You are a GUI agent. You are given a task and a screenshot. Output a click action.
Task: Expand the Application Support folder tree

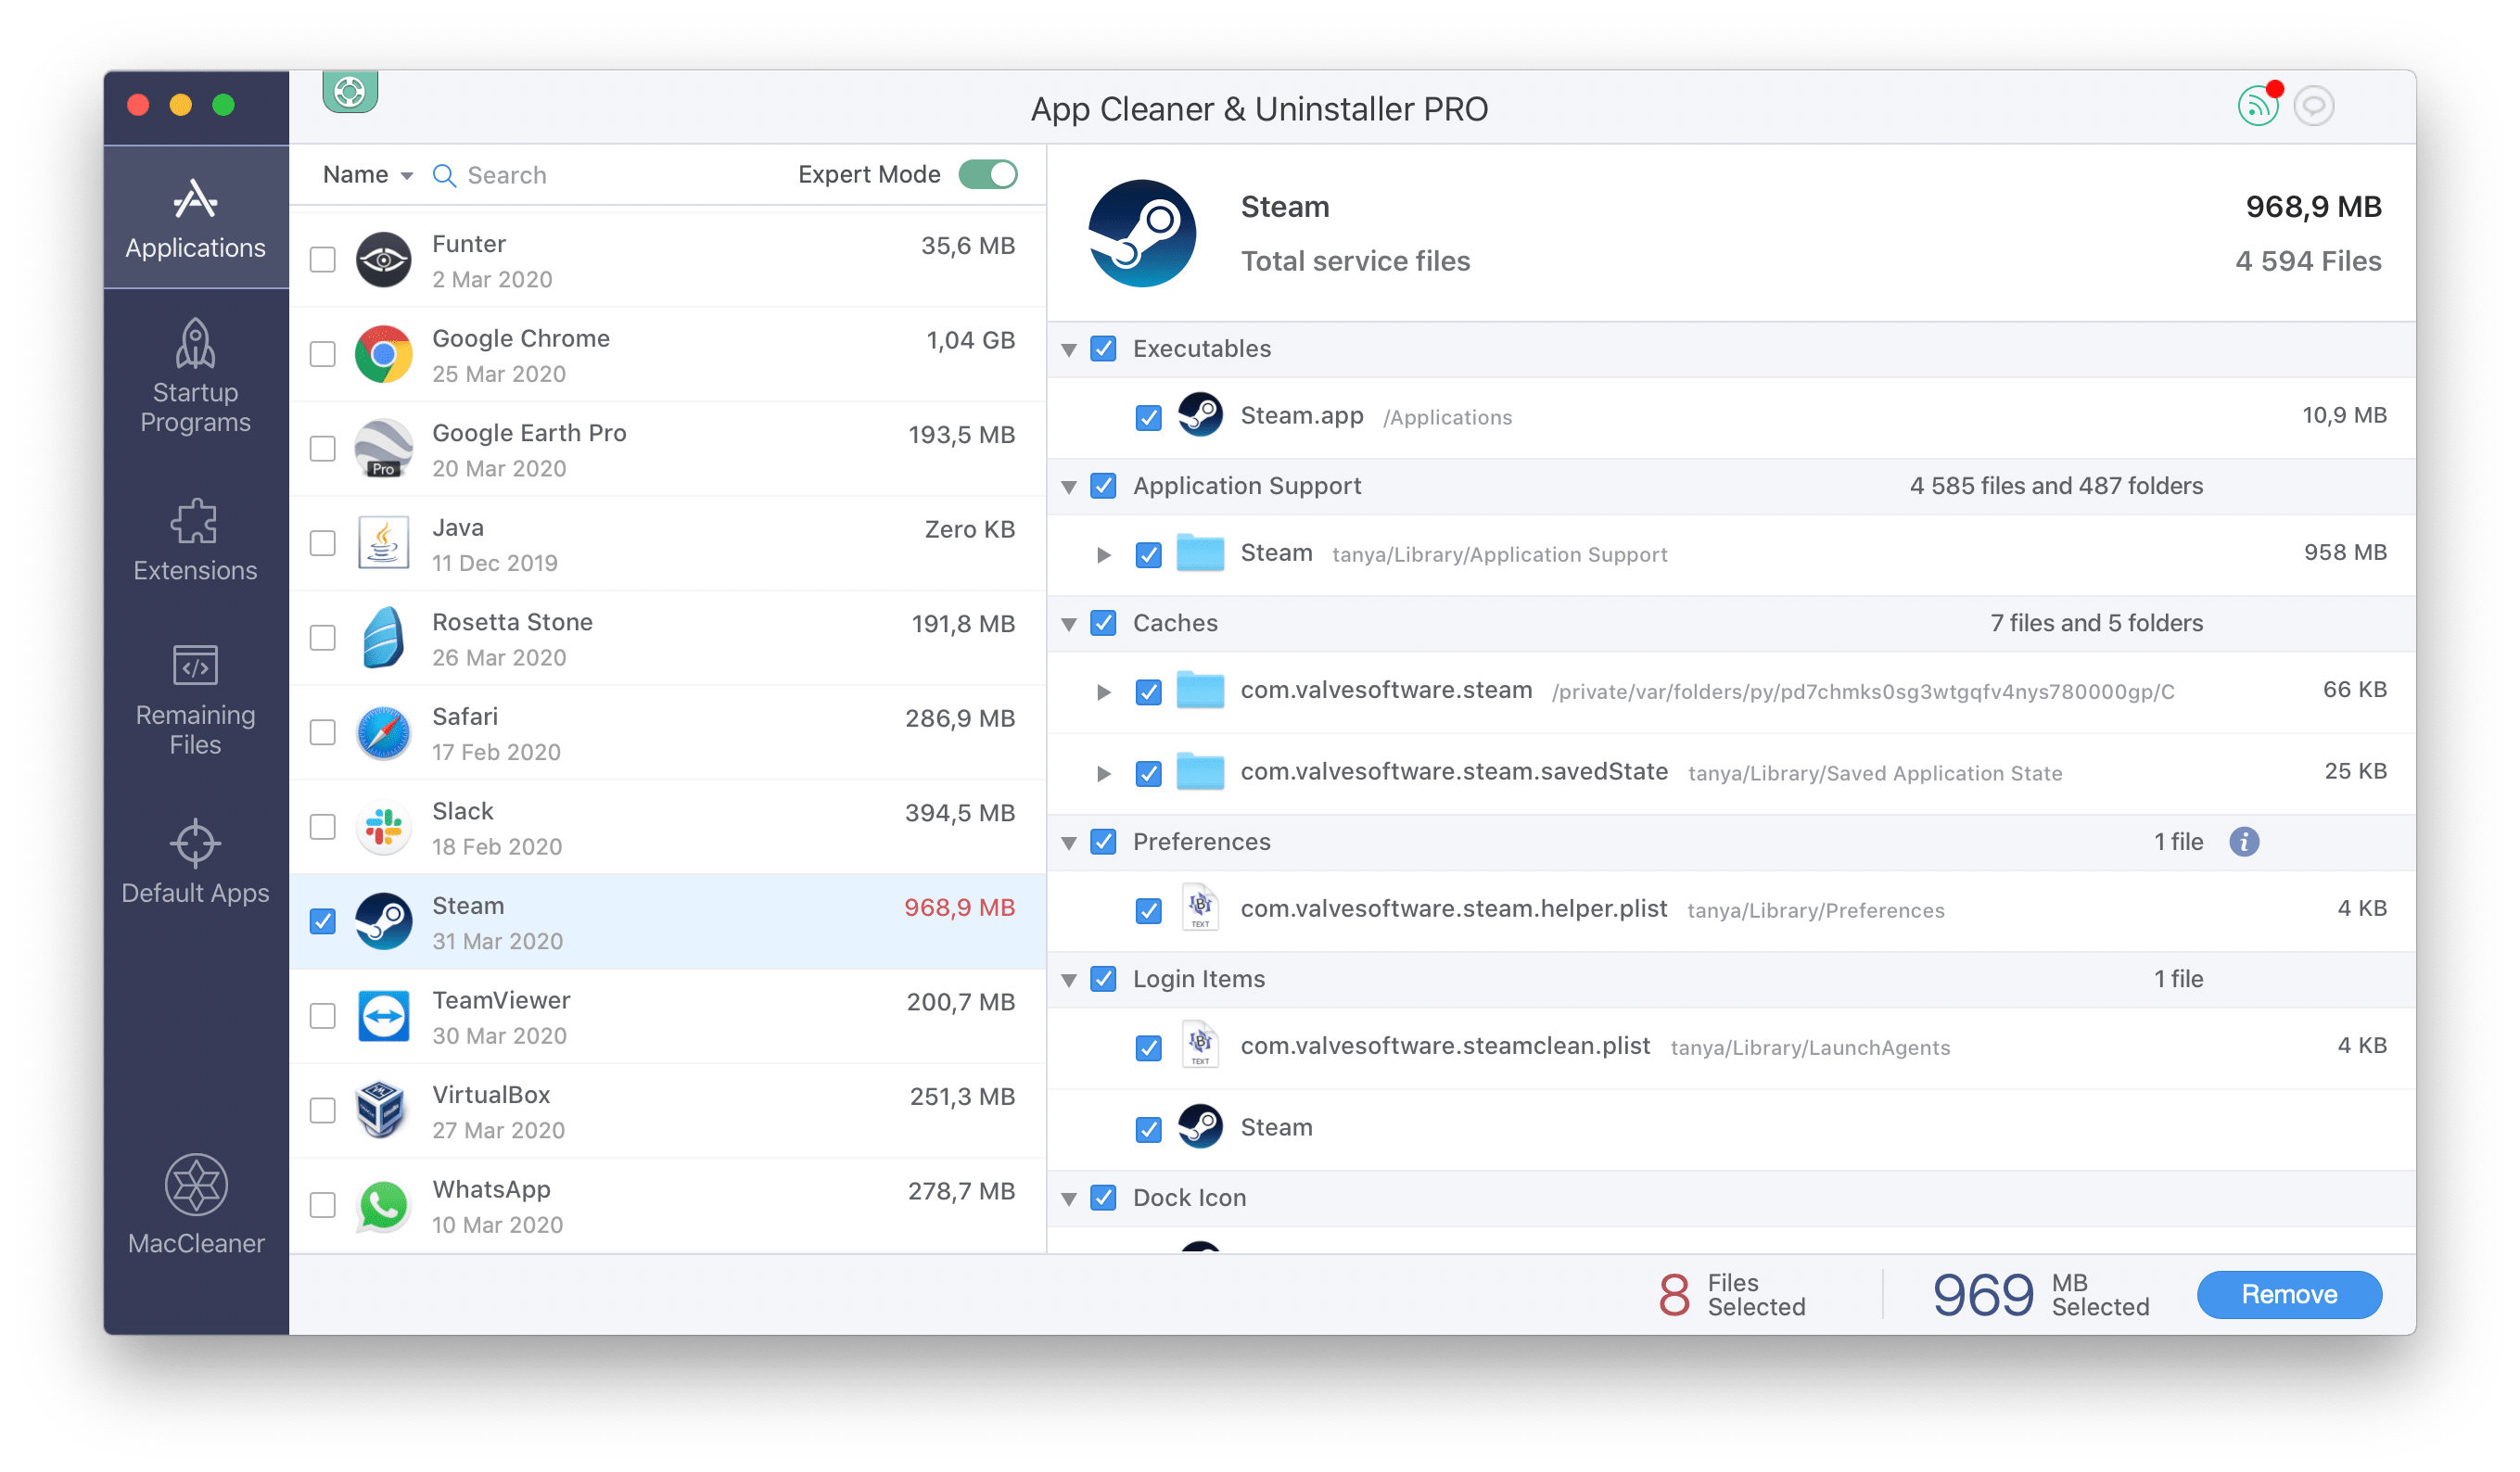pos(1099,553)
